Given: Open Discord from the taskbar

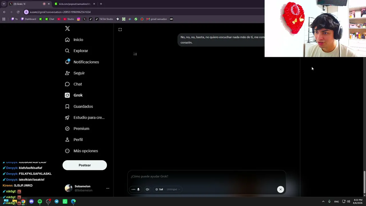Looking at the screenshot, I should point(31,201).
